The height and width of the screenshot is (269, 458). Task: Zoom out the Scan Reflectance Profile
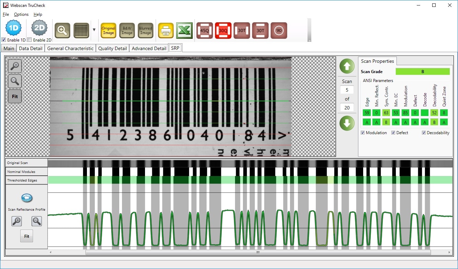pyautogui.click(x=37, y=221)
